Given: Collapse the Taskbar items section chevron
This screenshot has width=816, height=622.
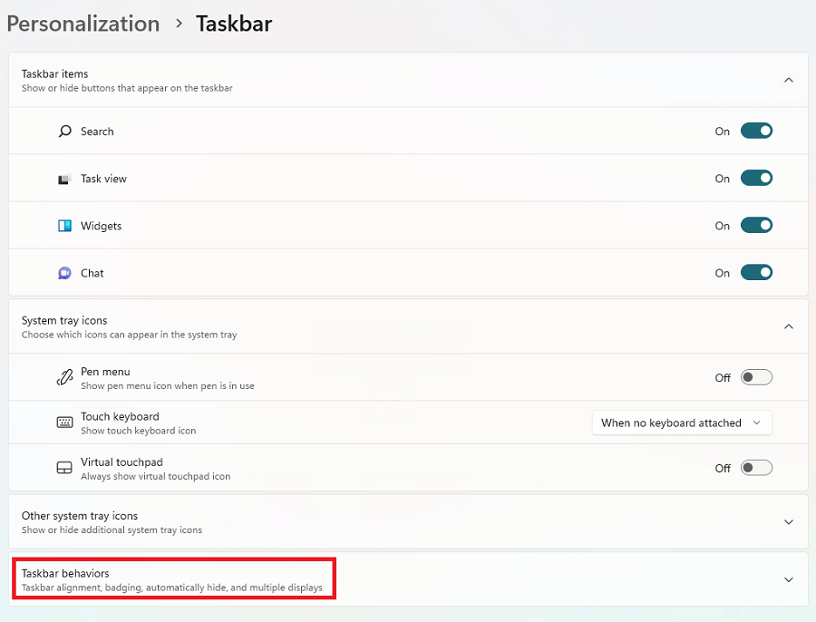Looking at the screenshot, I should pyautogui.click(x=789, y=80).
